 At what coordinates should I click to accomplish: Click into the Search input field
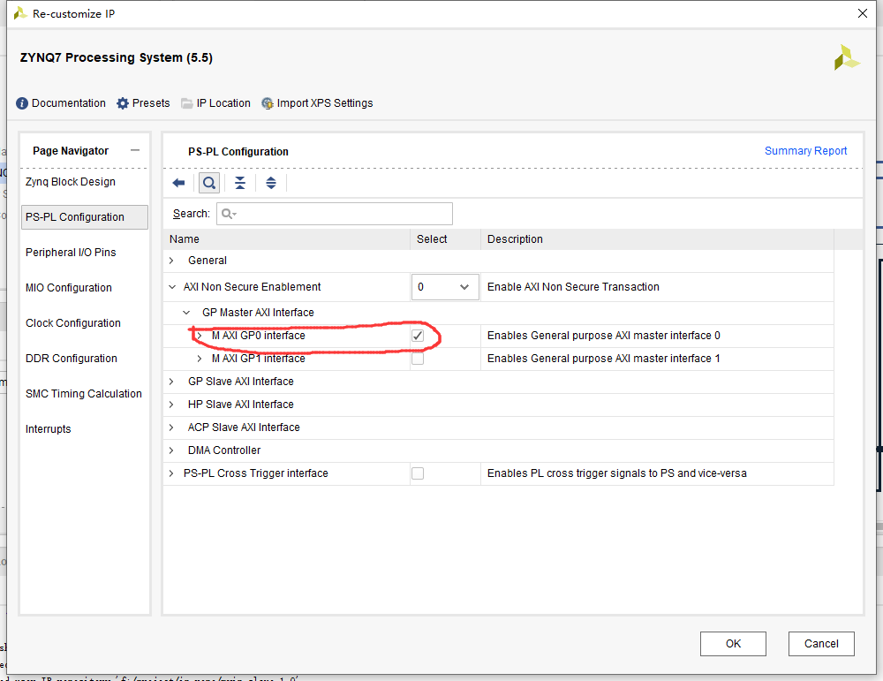coord(335,214)
